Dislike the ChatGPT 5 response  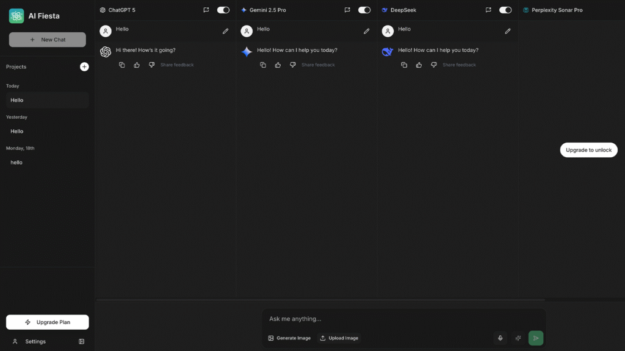[x=151, y=65]
